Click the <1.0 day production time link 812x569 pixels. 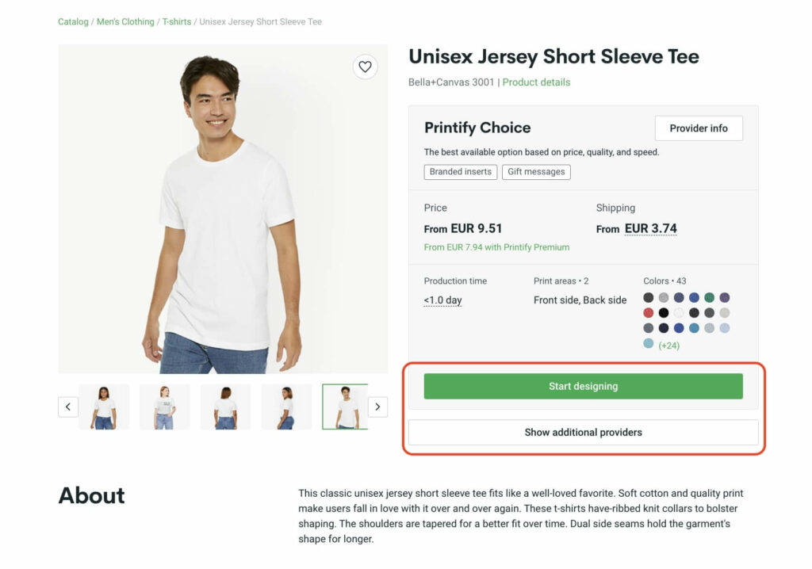pyautogui.click(x=442, y=300)
